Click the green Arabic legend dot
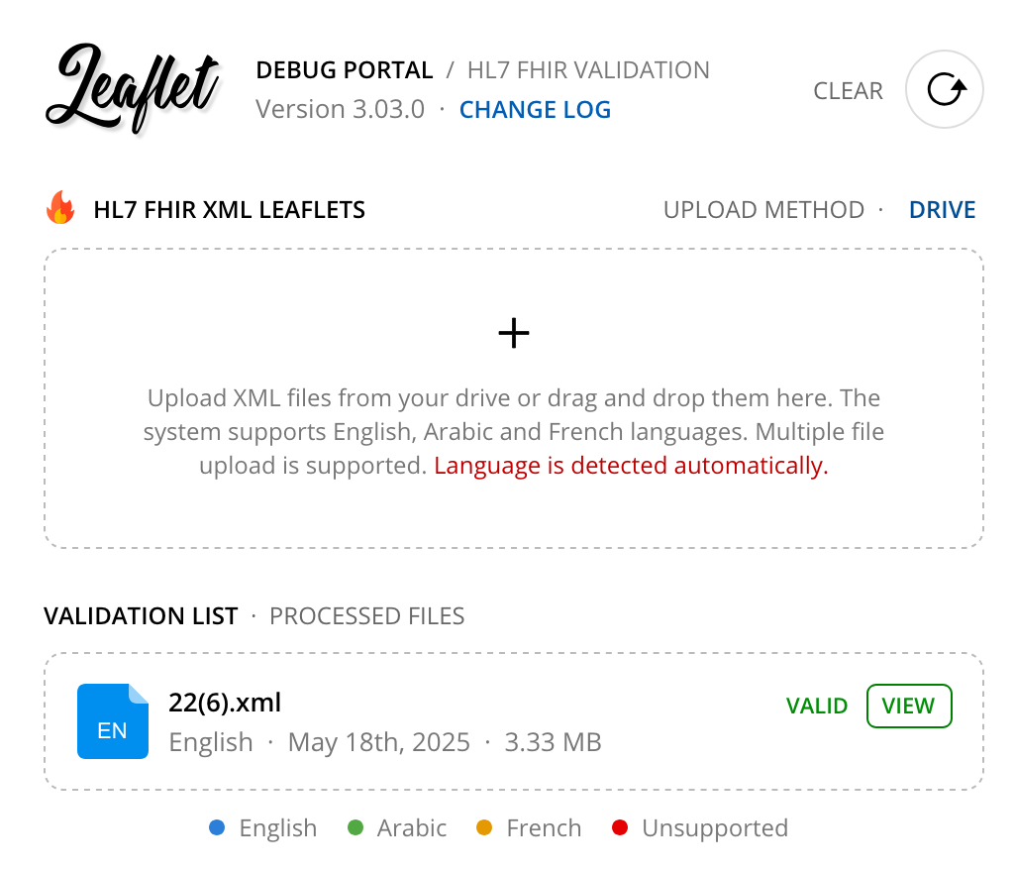This screenshot has height=872, width=1014. tap(355, 827)
